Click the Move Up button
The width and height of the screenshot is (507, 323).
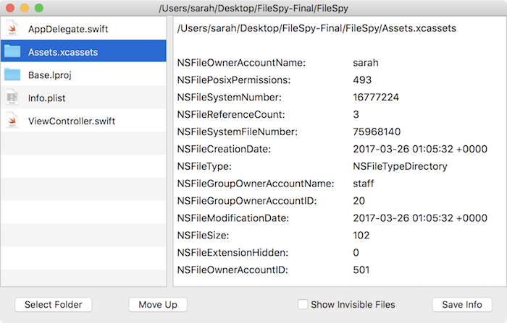tap(158, 305)
